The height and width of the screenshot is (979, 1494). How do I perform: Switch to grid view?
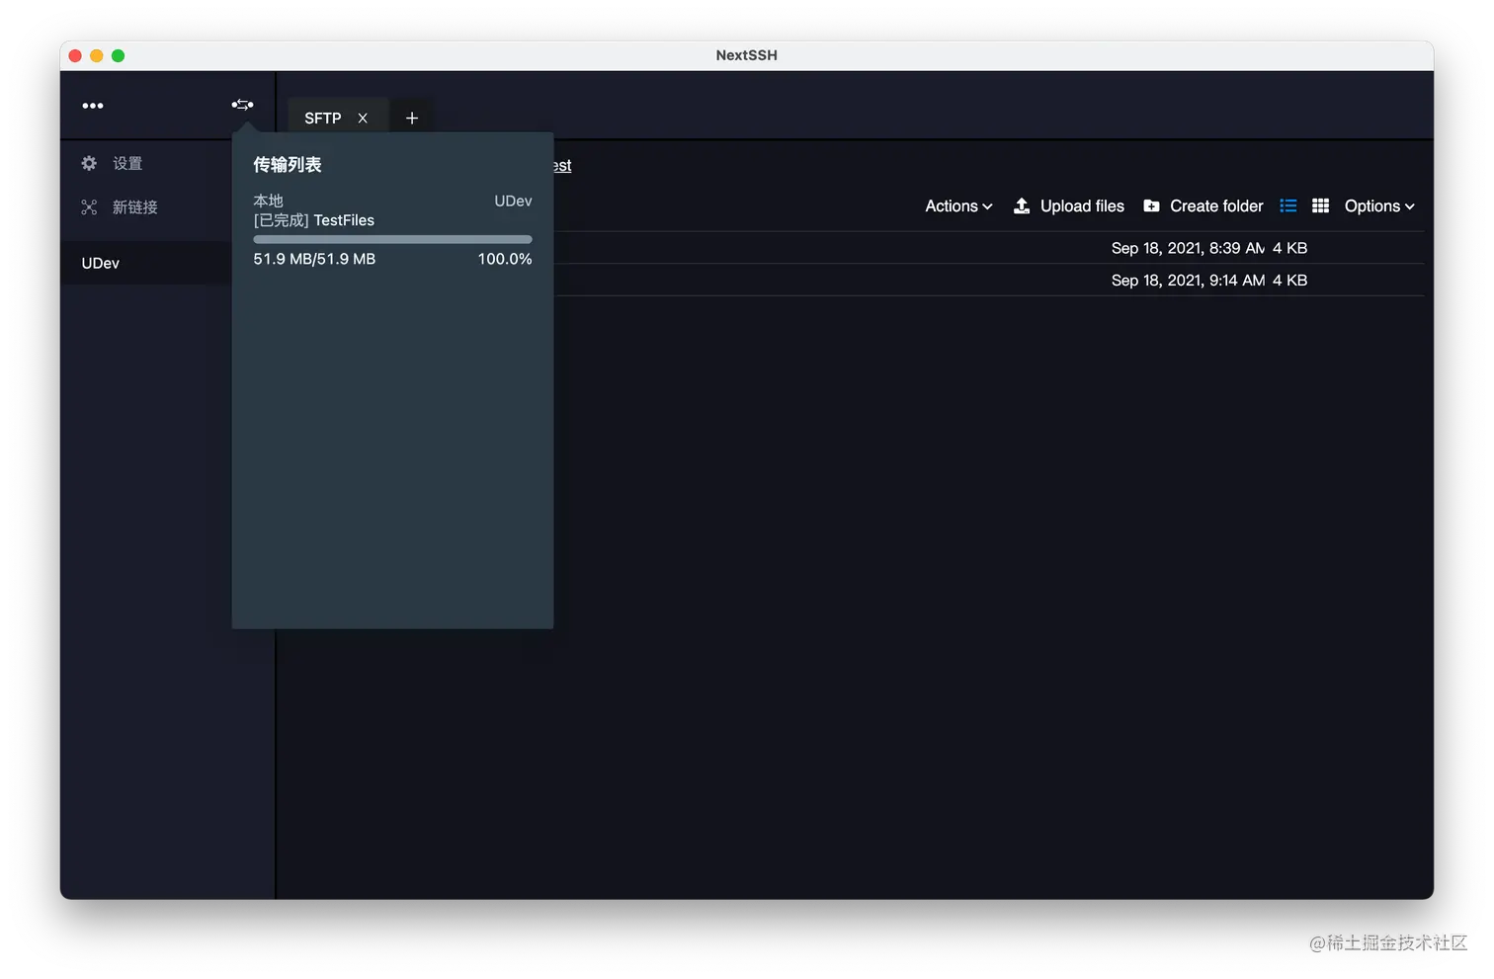(1320, 205)
